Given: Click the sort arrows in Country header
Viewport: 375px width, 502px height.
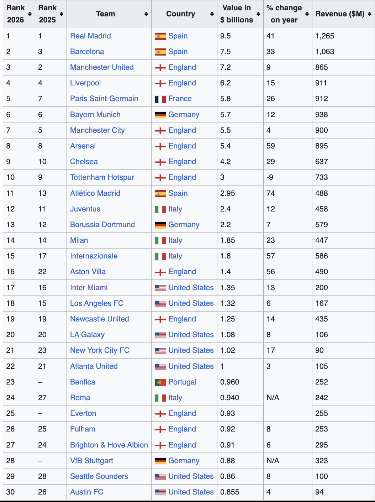Looking at the screenshot, I should click(x=212, y=14).
